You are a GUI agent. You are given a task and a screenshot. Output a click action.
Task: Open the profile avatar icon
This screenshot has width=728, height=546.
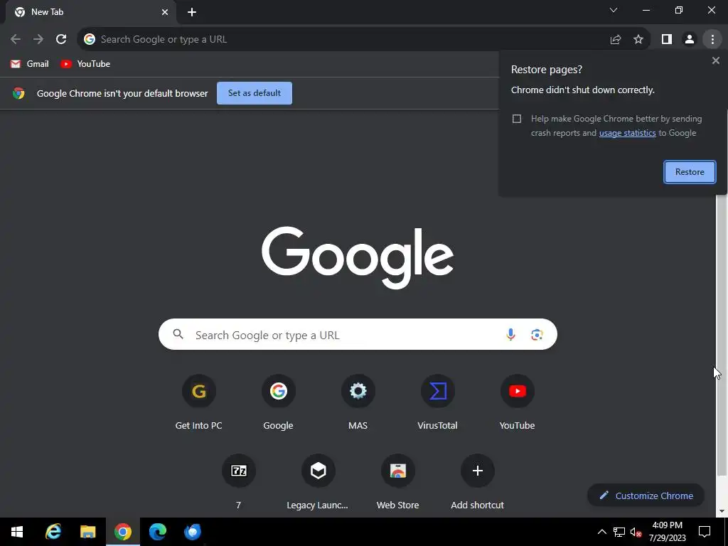click(x=690, y=40)
